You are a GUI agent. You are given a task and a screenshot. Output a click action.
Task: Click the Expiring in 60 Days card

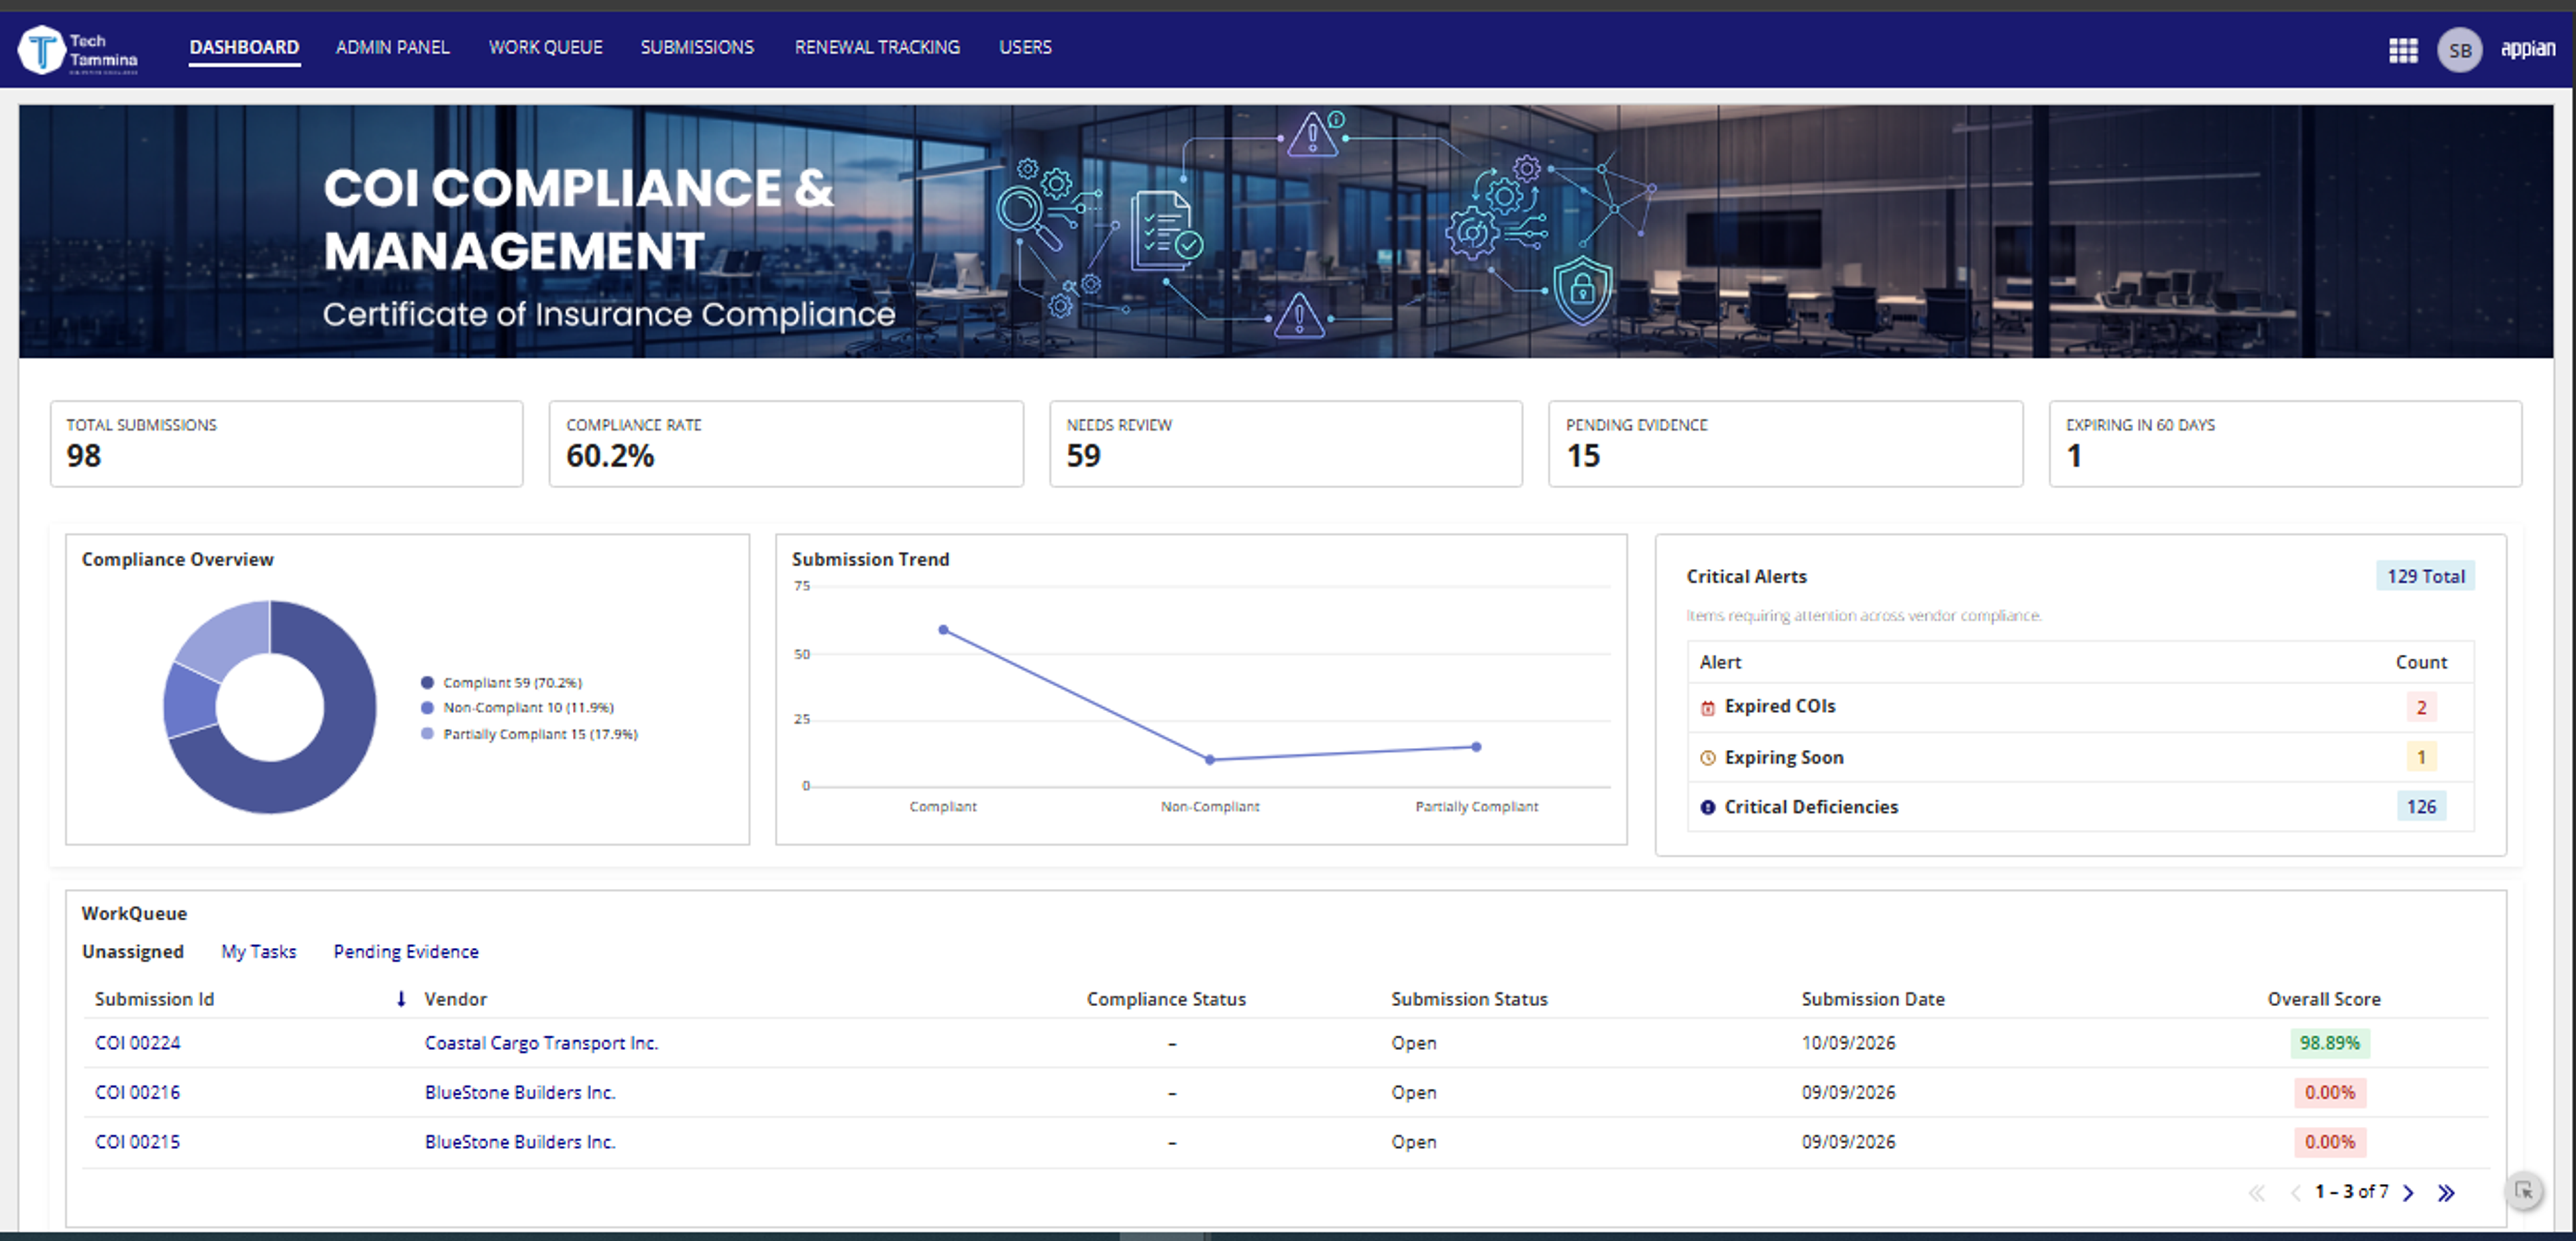click(2285, 444)
